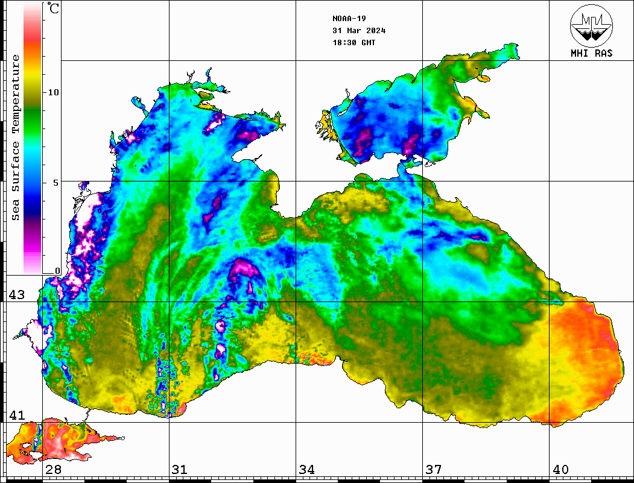
Task: Click the 10 mark on the temperature scale
Action: 53,92
